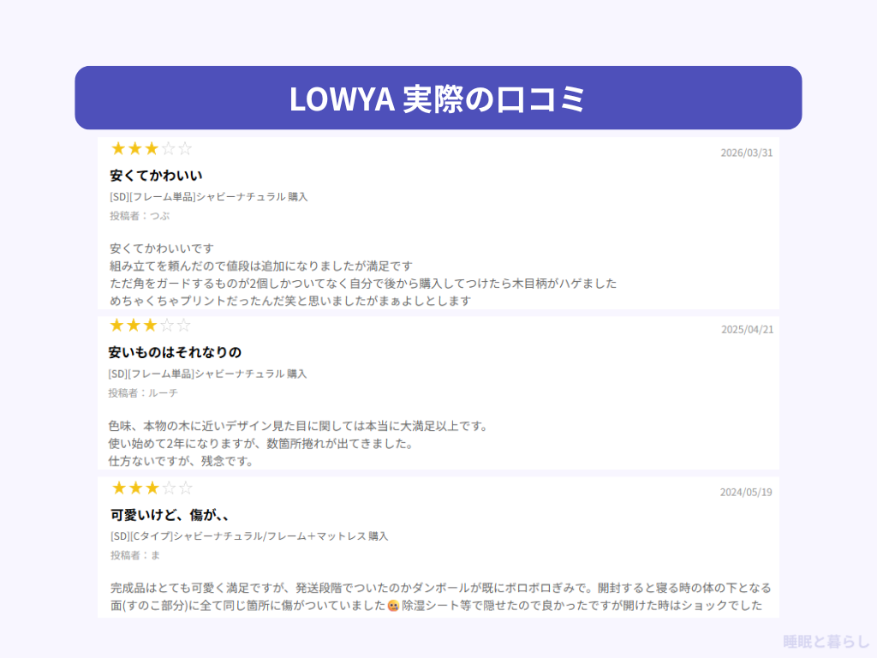Click product line [SD][Cタイプ]シャビーナチュラル/フレーム+マットレス 購入

[249, 536]
